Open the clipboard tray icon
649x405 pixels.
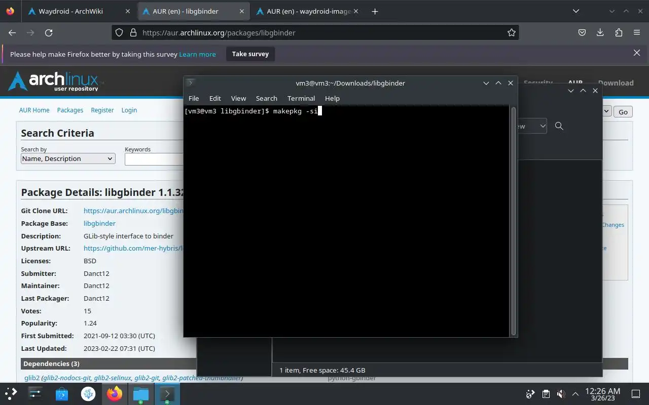(546, 394)
